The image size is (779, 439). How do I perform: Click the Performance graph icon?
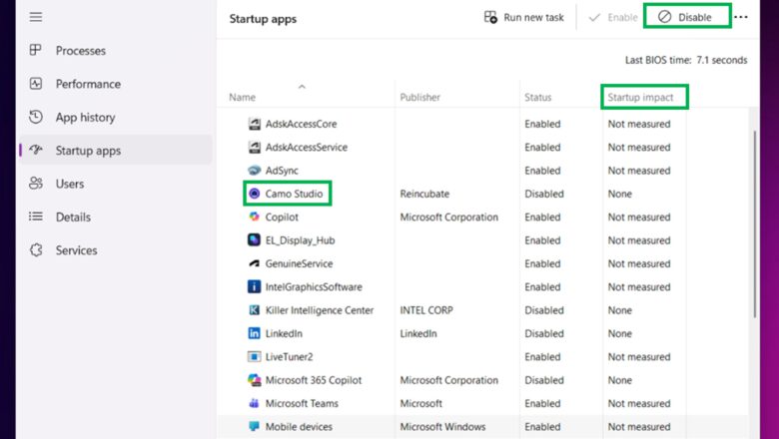coord(36,84)
